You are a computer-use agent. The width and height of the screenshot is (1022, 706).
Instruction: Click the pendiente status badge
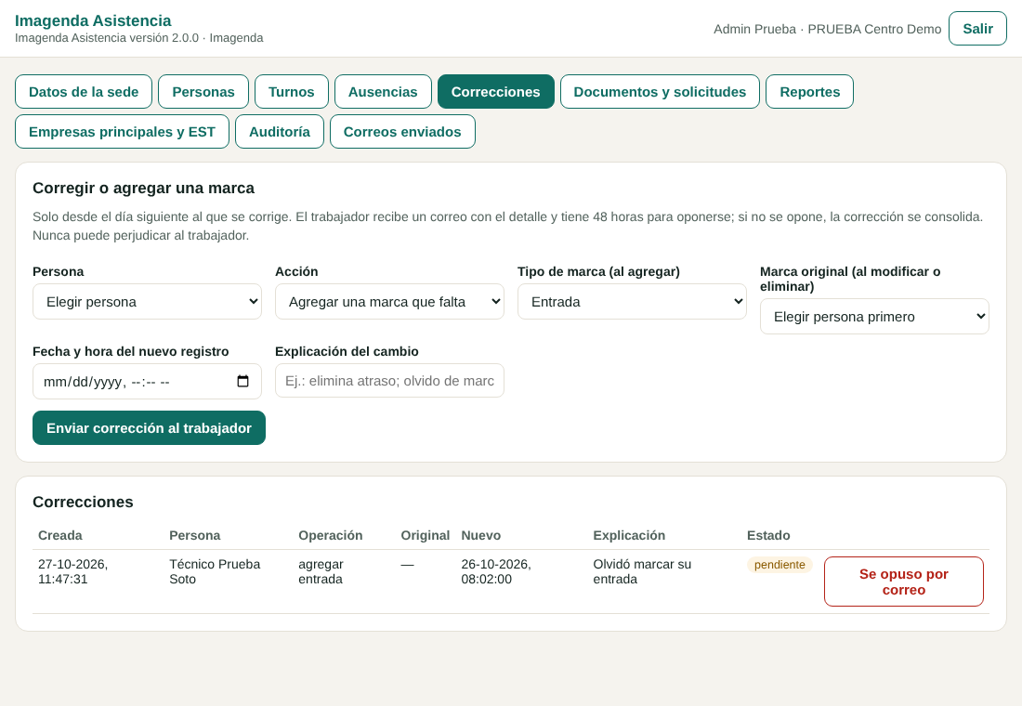pyautogui.click(x=780, y=565)
